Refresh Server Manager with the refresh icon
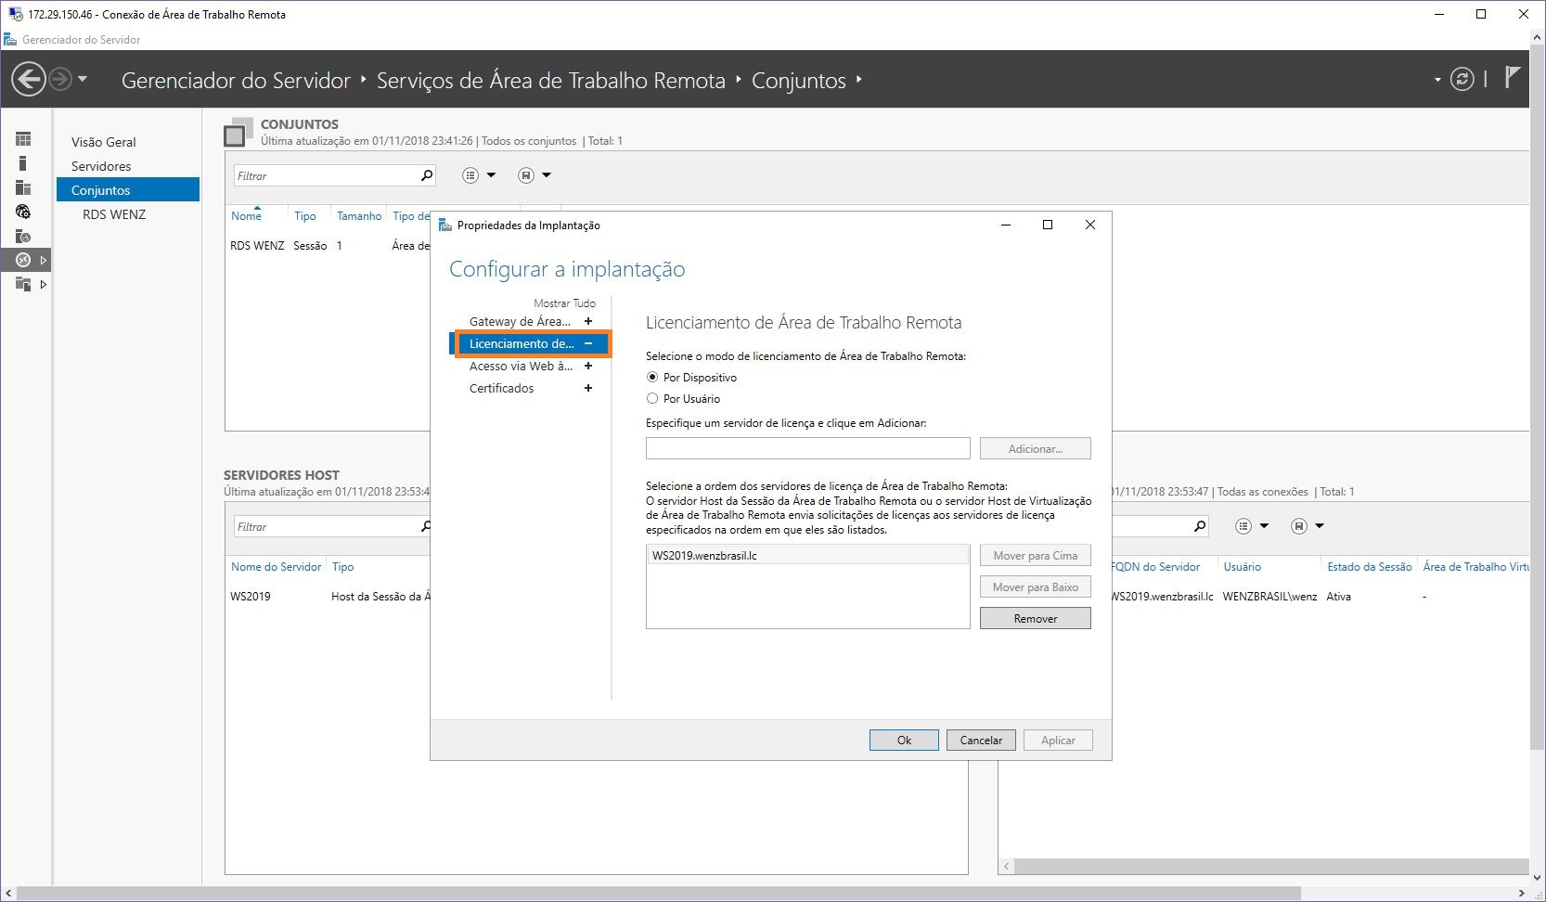The image size is (1546, 902). pos(1462,80)
